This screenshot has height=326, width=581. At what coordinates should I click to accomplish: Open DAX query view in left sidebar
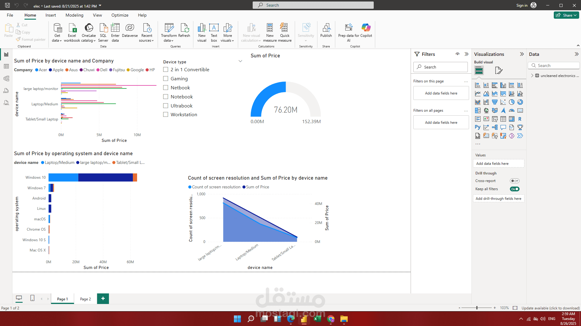(x=6, y=91)
